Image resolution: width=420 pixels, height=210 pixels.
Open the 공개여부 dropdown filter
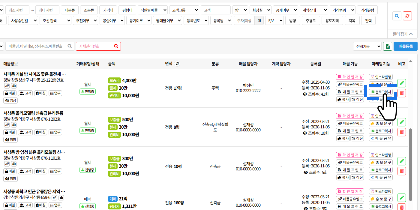point(286,10)
